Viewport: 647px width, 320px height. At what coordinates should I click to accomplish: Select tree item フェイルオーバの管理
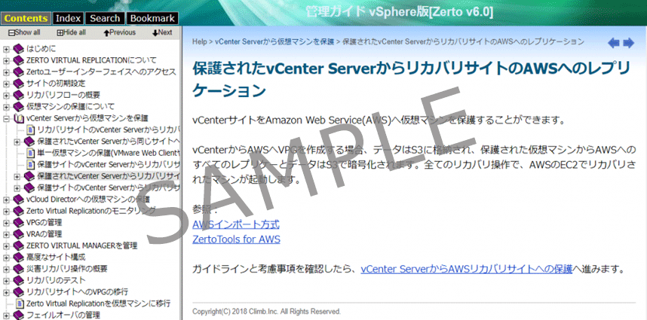coord(63,315)
